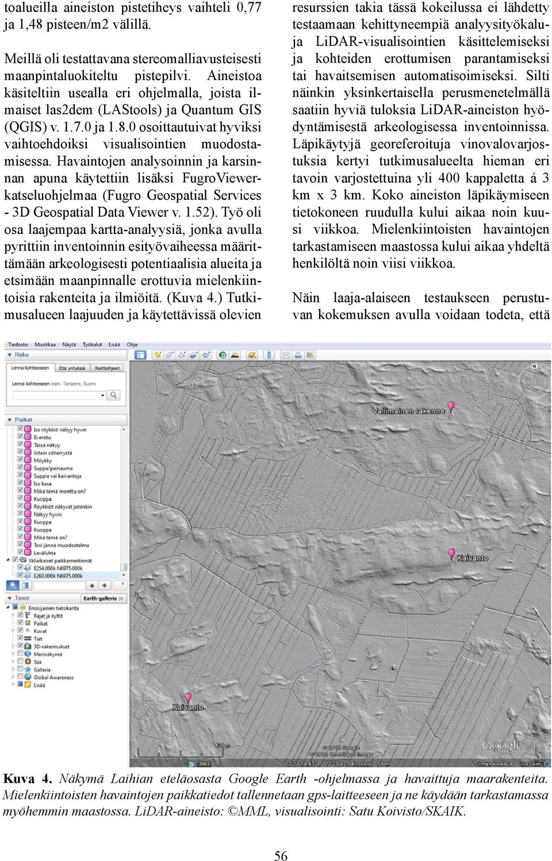This screenshot has width=552, height=861.
Task: Click the Email envelope toolbar icon
Action: tap(286, 355)
